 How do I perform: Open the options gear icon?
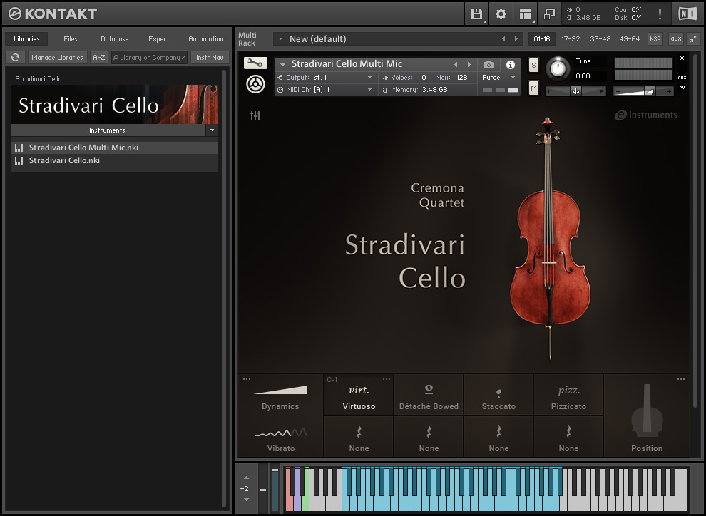[x=501, y=14]
